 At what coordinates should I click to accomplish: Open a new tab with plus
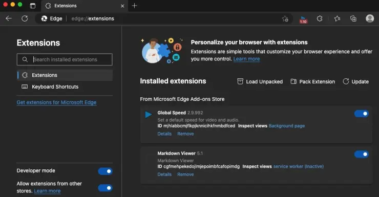pos(134,6)
